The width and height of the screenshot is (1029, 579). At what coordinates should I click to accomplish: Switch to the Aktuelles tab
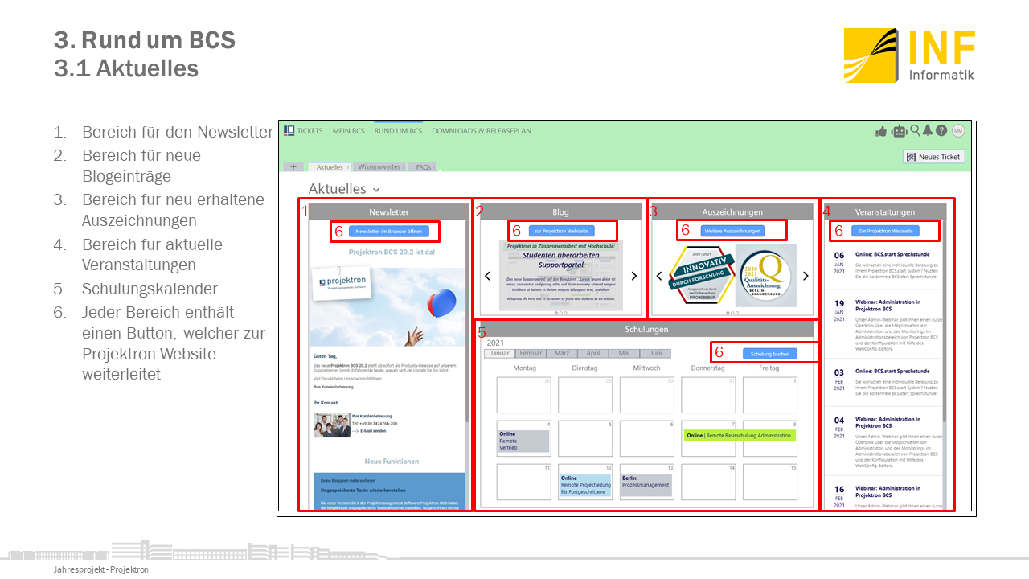pyautogui.click(x=330, y=167)
